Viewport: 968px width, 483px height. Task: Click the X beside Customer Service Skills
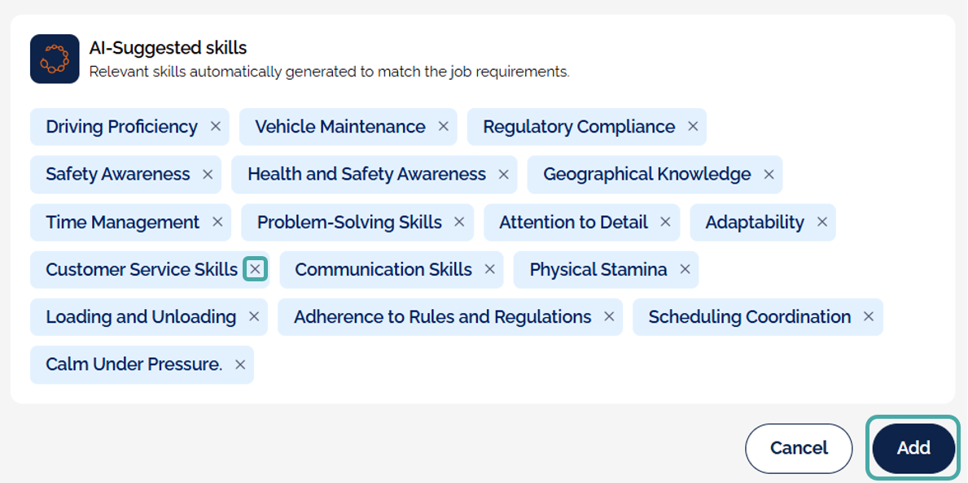point(255,269)
